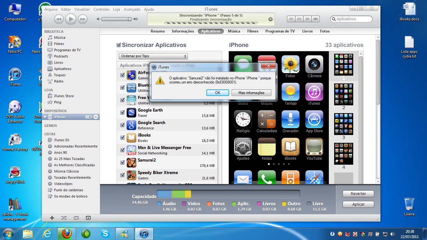The width and height of the screenshot is (427, 240).
Task: Click the shuffle icon at sidebar bottom
Action: (64, 218)
